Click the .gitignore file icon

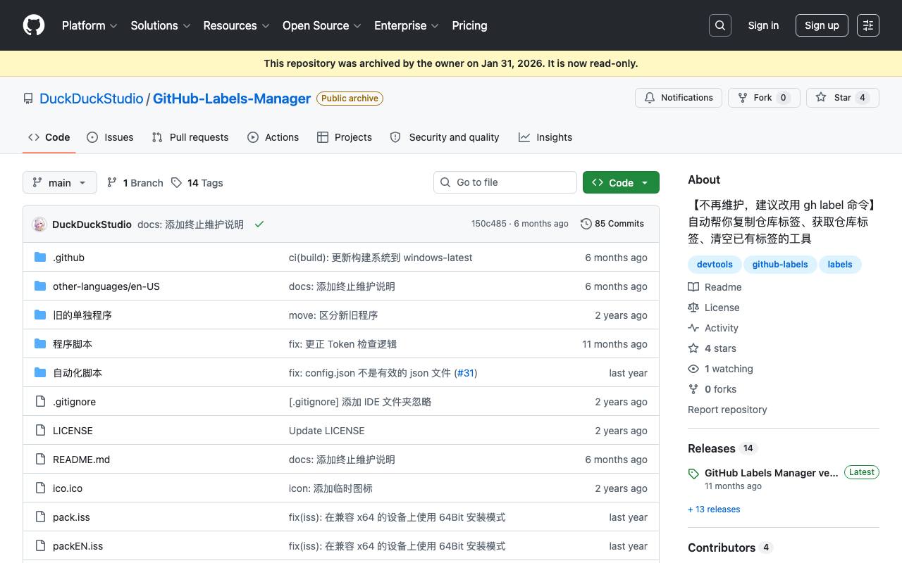click(x=40, y=402)
